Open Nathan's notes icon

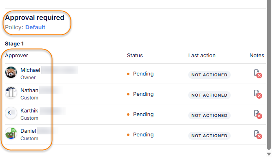[257, 94]
